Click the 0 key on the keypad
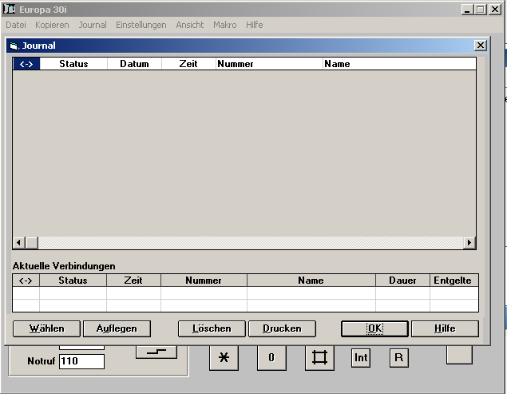The height and width of the screenshot is (394, 507). pos(271,358)
